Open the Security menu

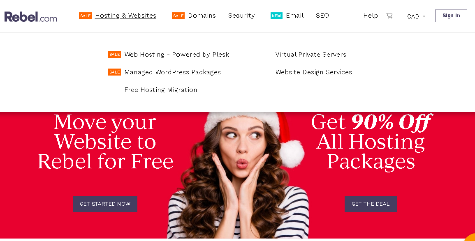coord(241,16)
